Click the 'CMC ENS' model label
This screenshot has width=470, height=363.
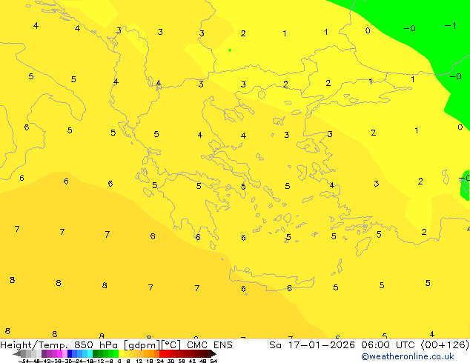(210, 345)
